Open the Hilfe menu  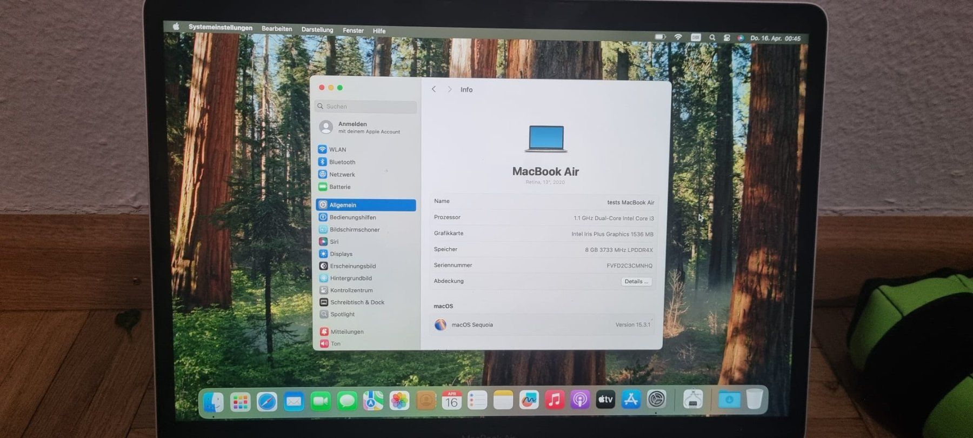tap(379, 31)
